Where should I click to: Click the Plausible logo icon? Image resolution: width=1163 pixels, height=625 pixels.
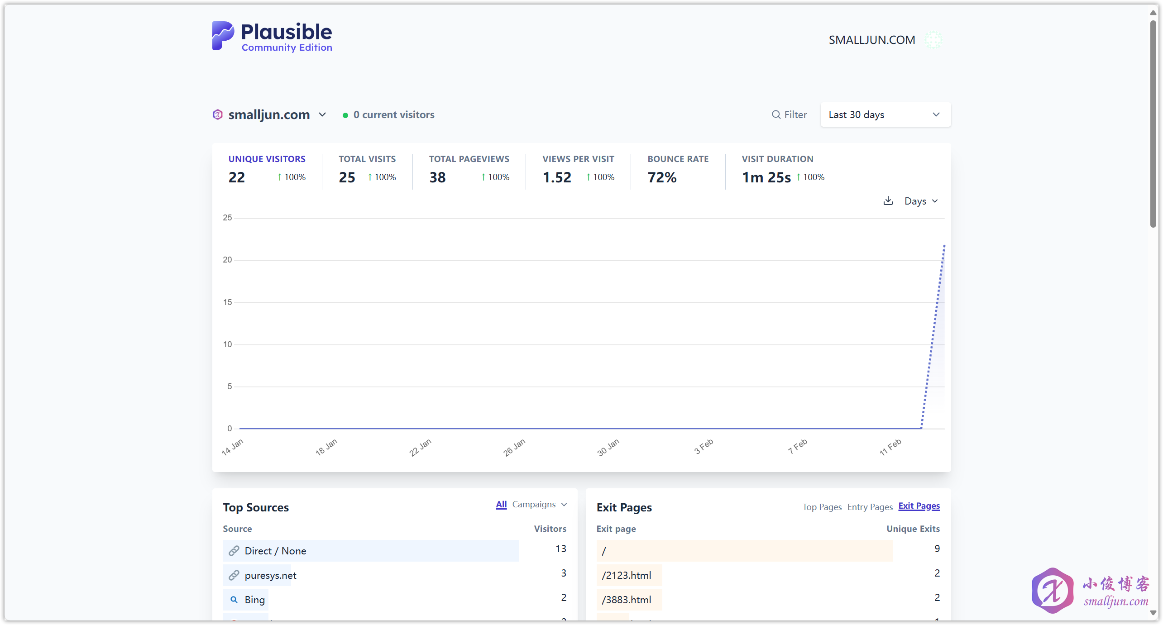pyautogui.click(x=223, y=36)
